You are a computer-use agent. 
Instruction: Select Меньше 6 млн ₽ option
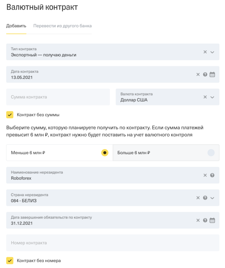pyautogui.click(x=60, y=153)
